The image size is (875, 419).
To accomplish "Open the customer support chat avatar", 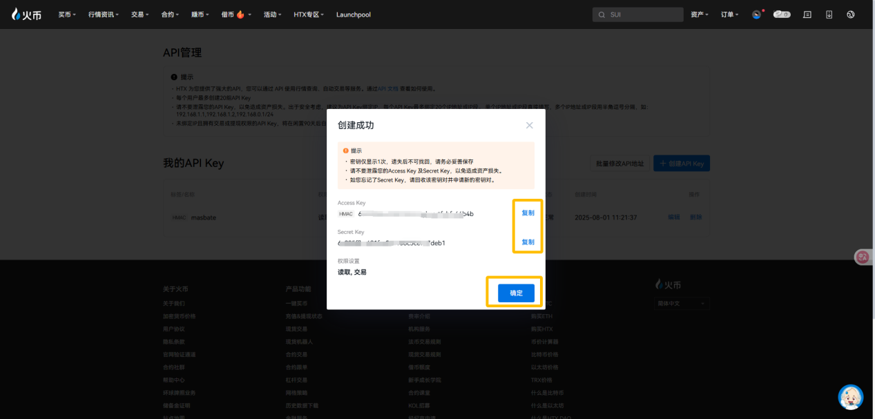I will 851,397.
